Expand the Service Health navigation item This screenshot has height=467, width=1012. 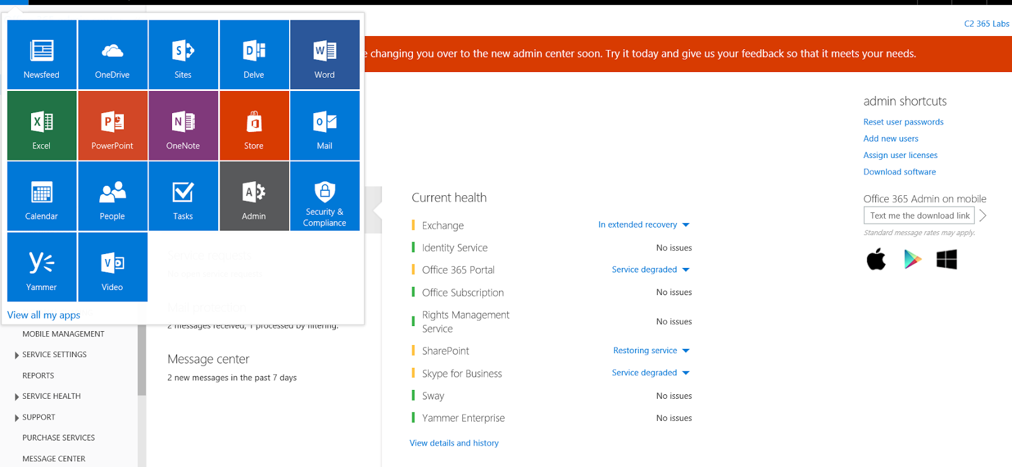coord(51,396)
